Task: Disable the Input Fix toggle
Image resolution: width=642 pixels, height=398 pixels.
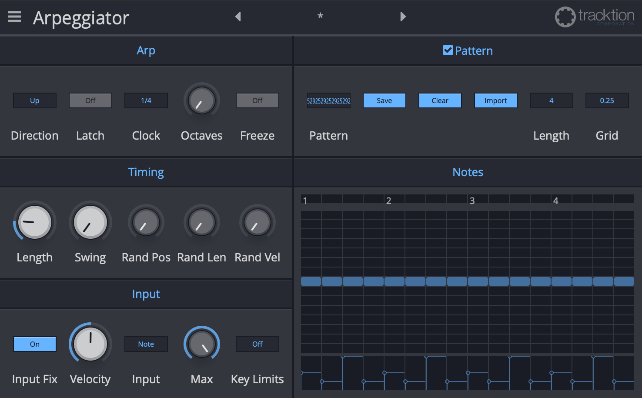Action: [34, 344]
